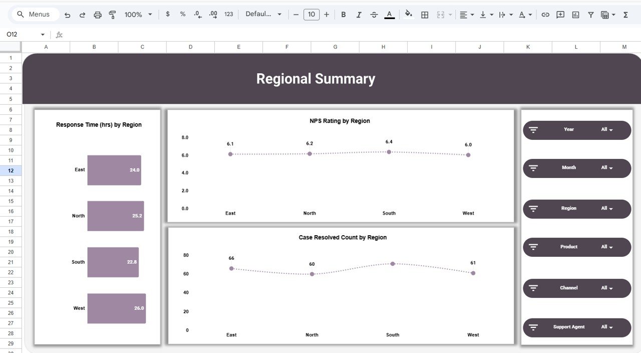Open the text color selector
Image resolution: width=641 pixels, height=353 pixels.
389,14
